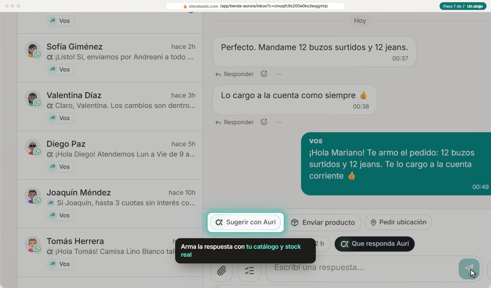The image size is (491, 288).
Task: Click the send message arrow button
Action: point(469,269)
